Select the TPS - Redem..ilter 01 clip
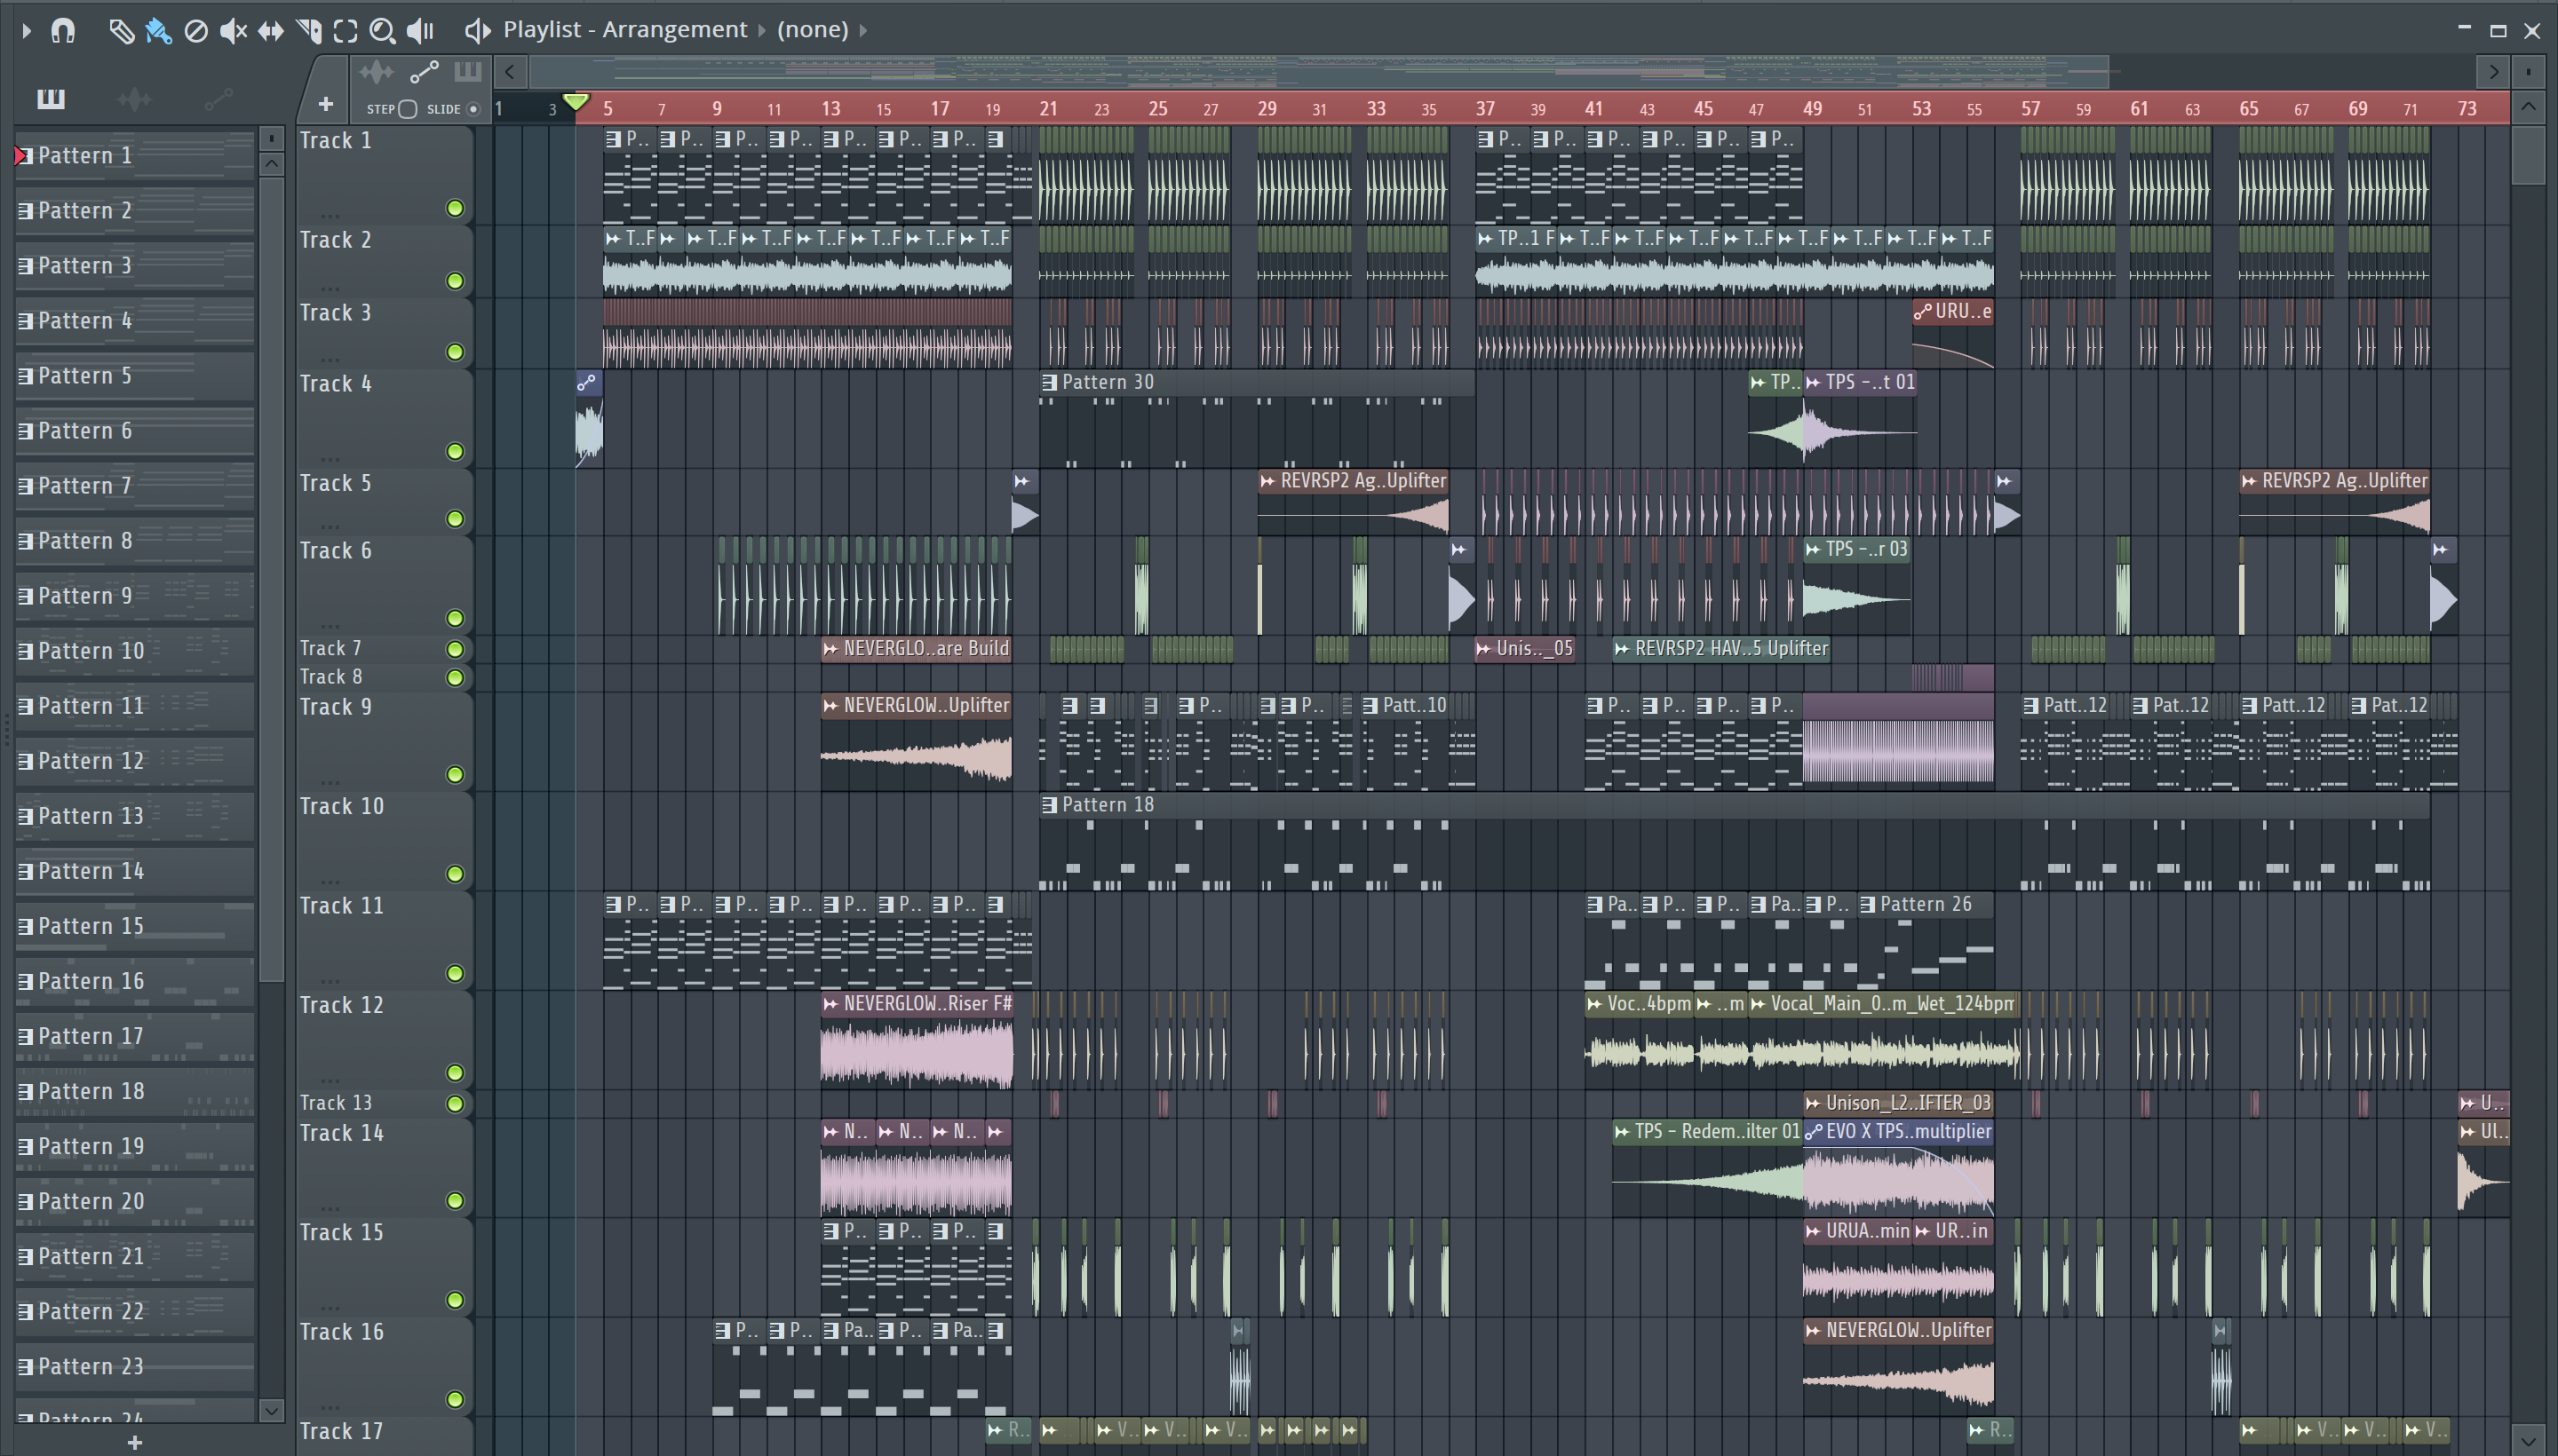The image size is (2558, 1456). [1707, 1170]
